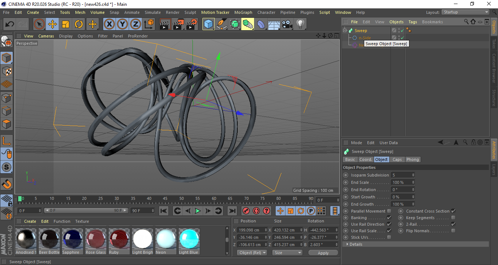
Task: Enable Stick UVs checkbox
Action: click(389, 237)
